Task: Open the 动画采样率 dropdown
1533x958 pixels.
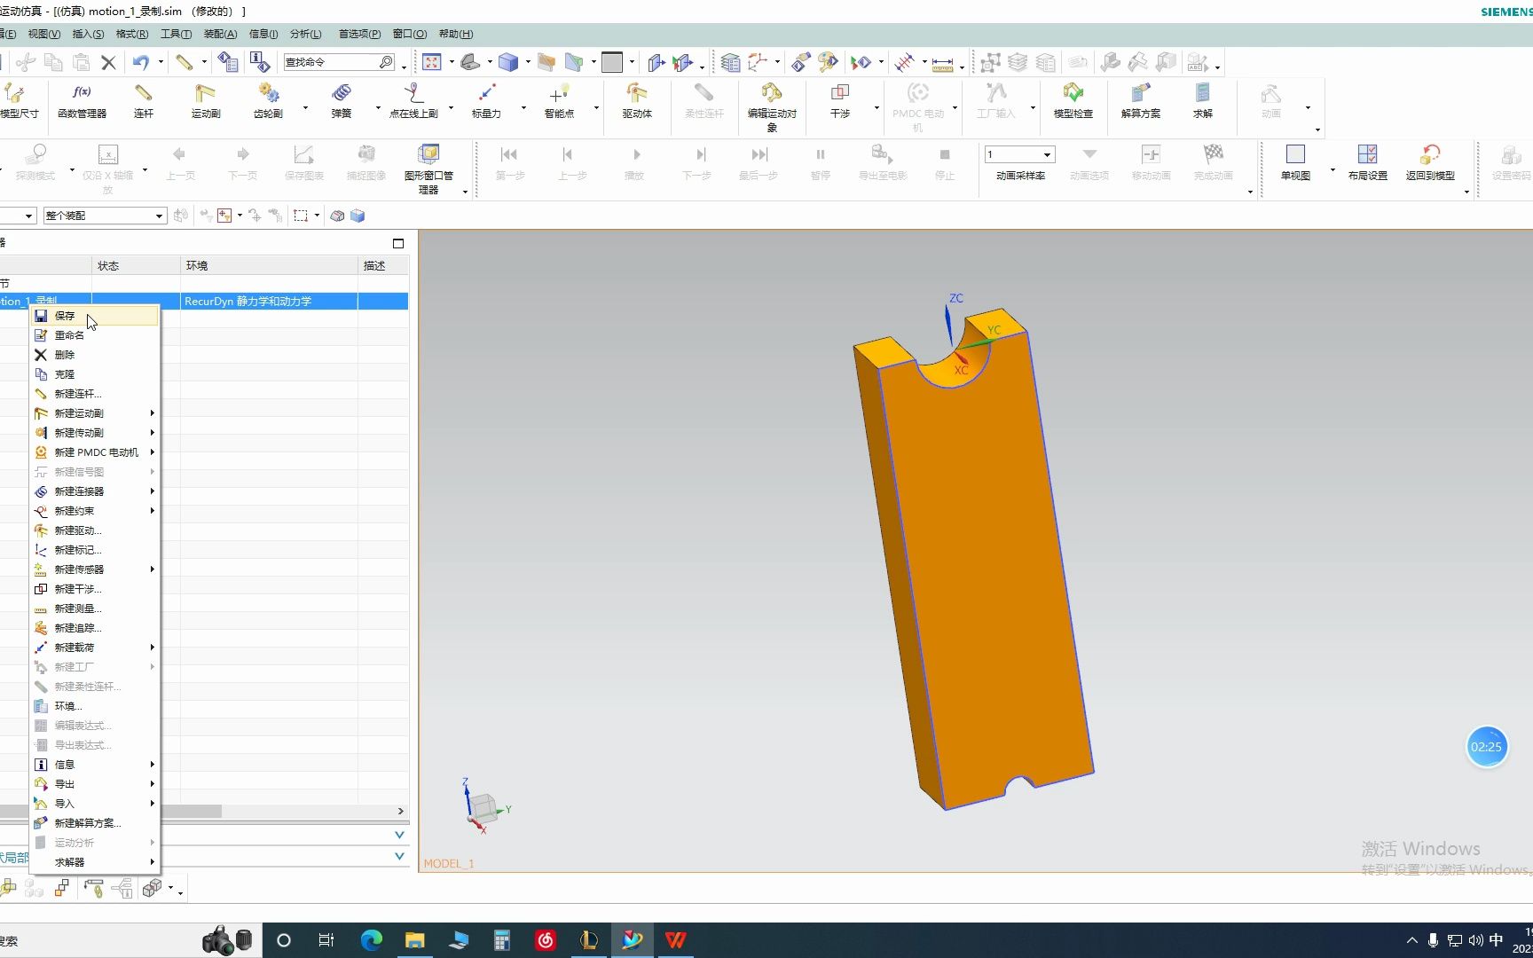Action: click(x=1047, y=154)
